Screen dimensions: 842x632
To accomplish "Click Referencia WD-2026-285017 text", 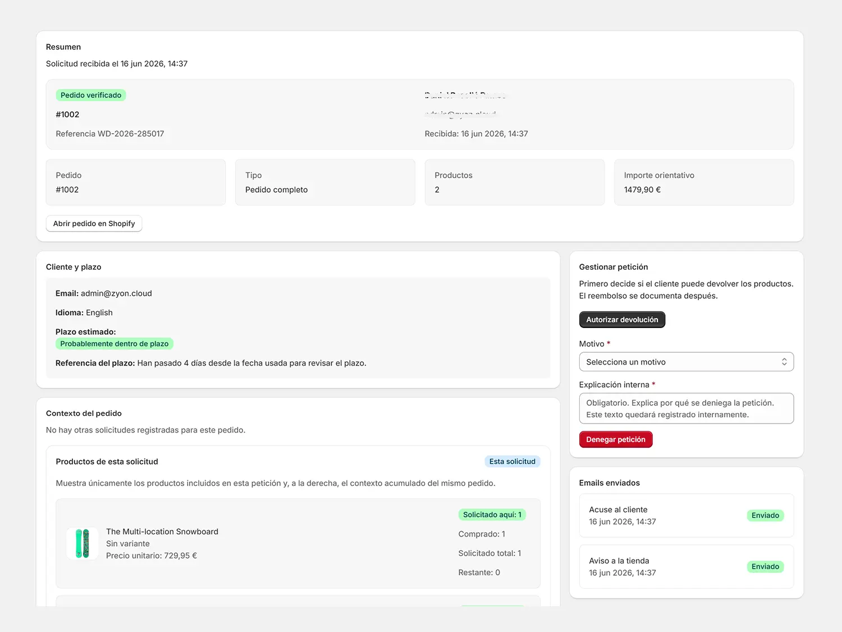I will pyautogui.click(x=110, y=134).
